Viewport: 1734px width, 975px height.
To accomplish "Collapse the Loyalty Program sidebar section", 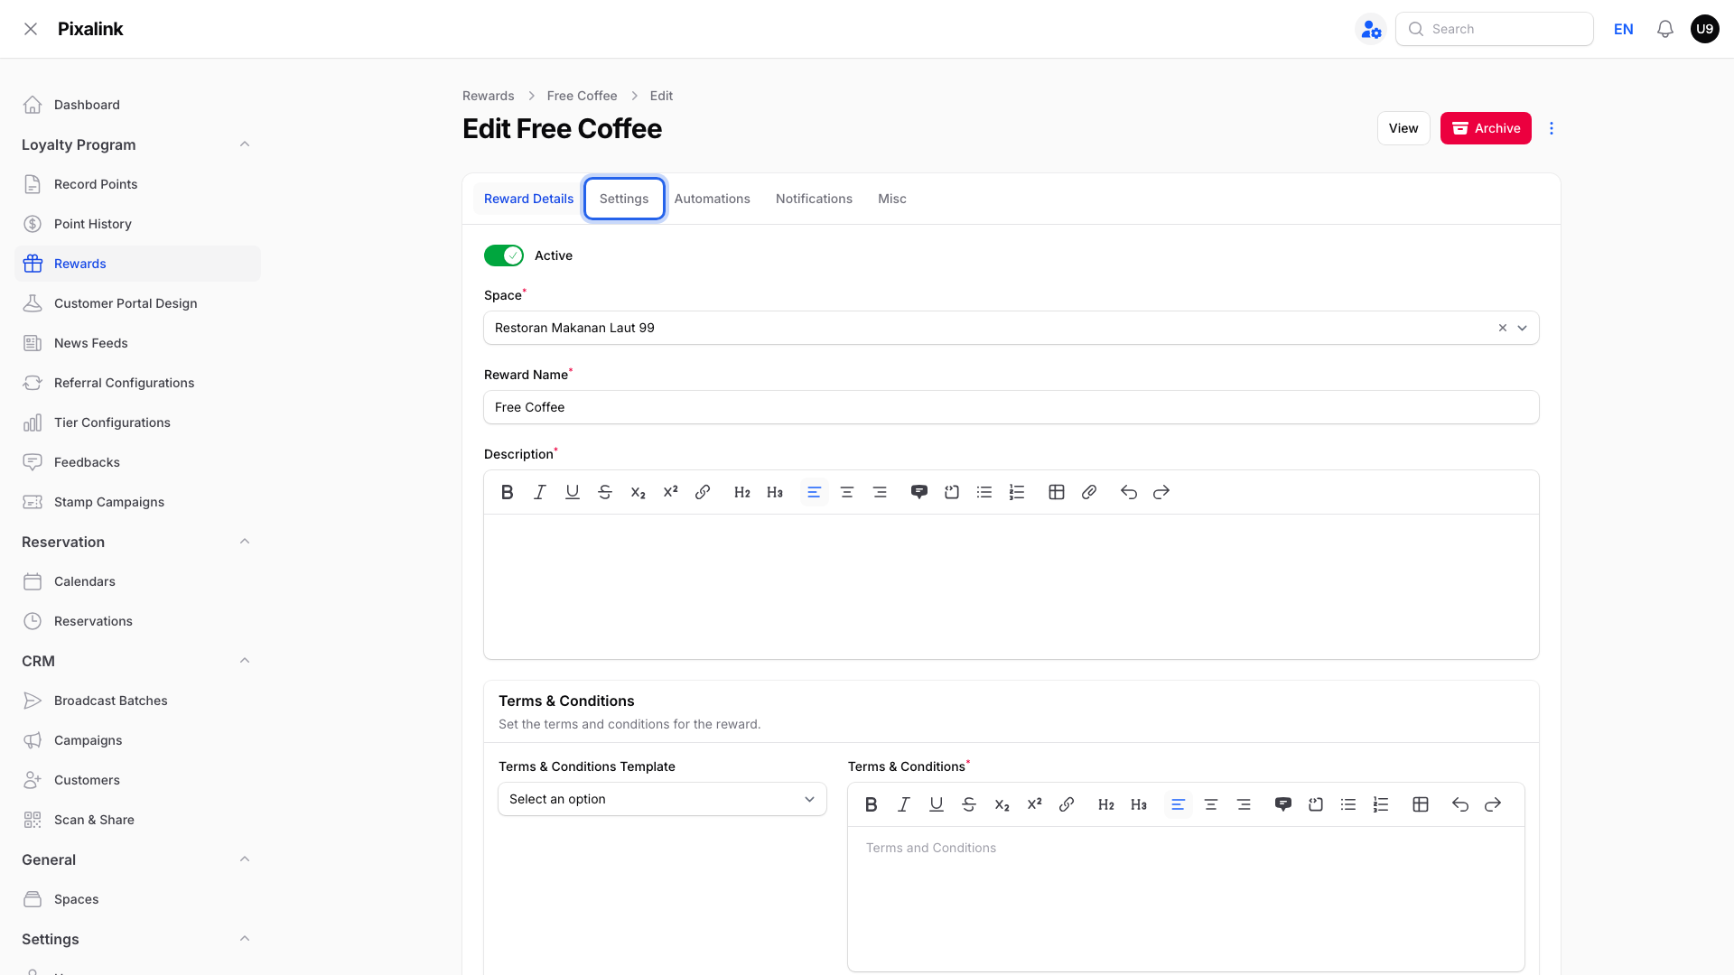I will coord(245,144).
